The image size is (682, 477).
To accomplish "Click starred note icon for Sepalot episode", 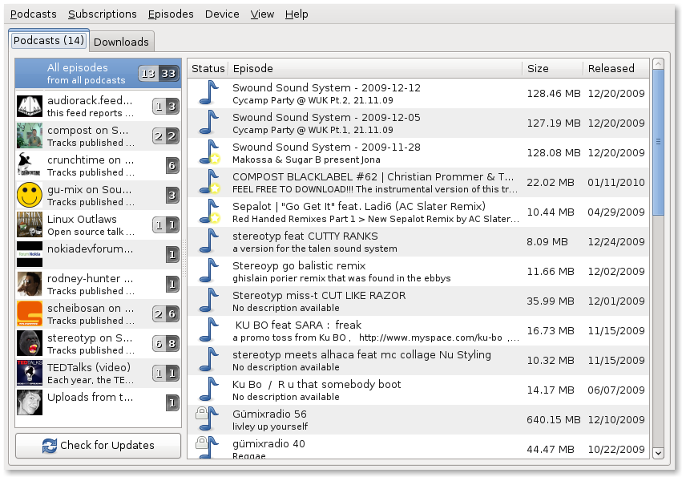I will pos(209,212).
